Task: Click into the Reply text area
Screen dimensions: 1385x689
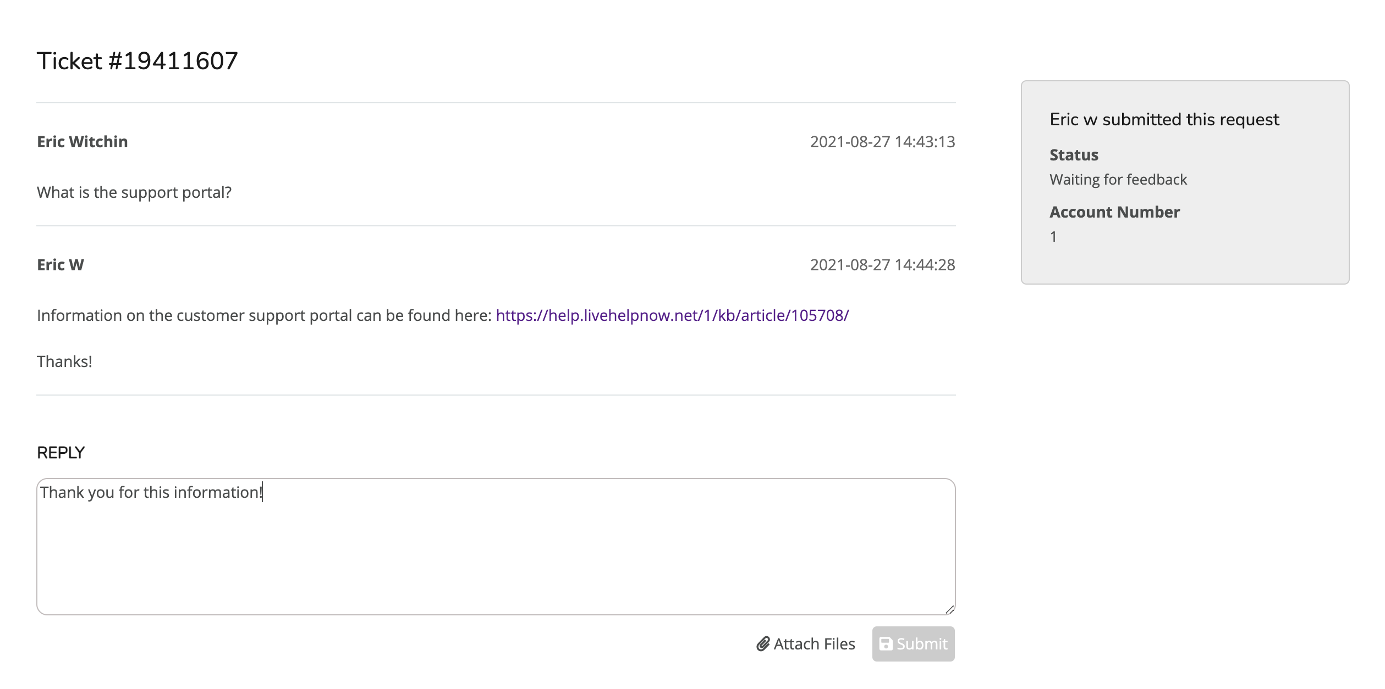Action: tap(496, 547)
